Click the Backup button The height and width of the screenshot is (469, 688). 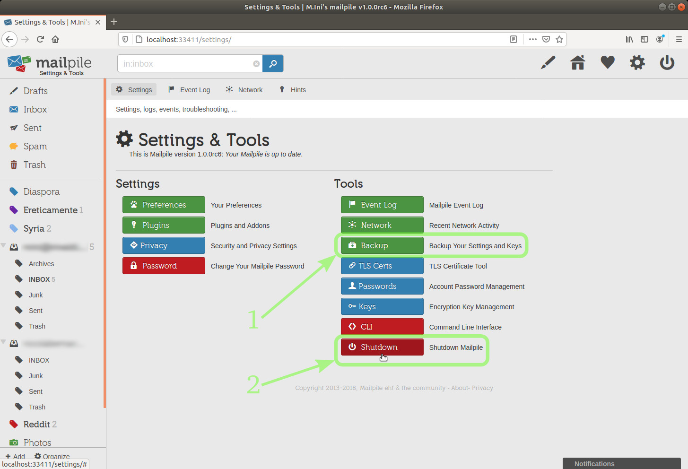[x=382, y=245]
